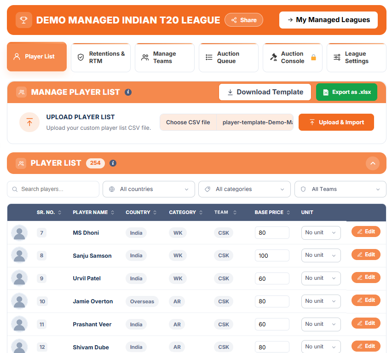Click Jamie Overton's avatar icon

click(19, 301)
